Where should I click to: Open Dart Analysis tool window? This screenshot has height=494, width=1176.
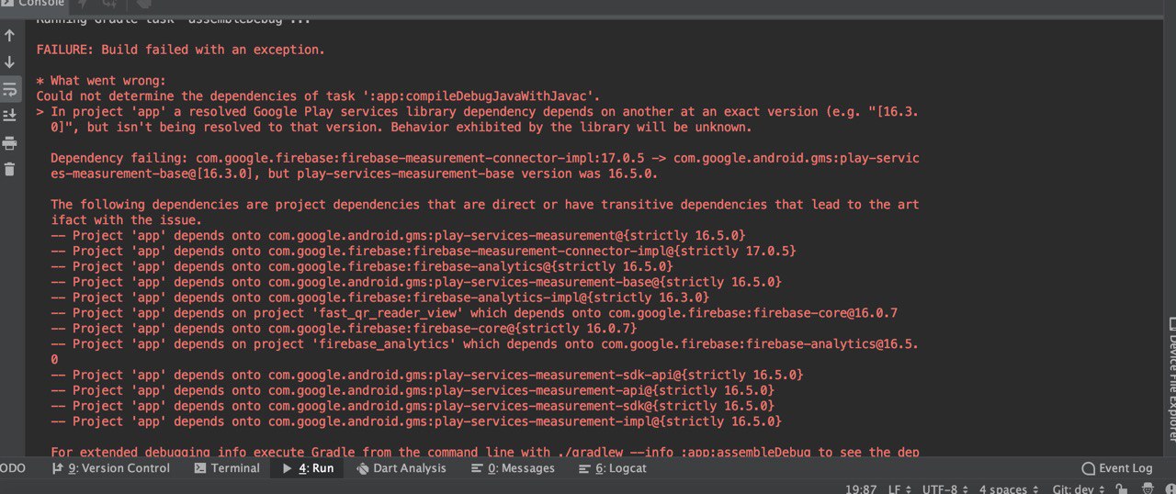coord(401,468)
